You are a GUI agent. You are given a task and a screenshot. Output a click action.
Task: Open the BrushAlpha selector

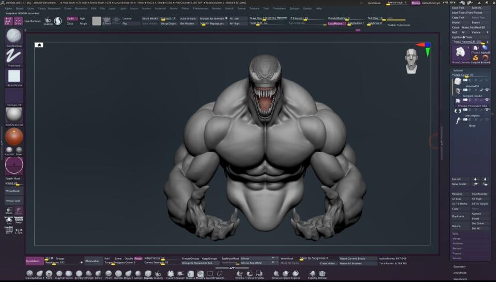(14, 76)
